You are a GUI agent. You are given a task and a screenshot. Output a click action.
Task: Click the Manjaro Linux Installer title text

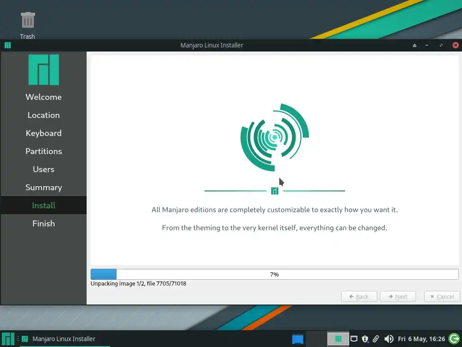point(212,45)
